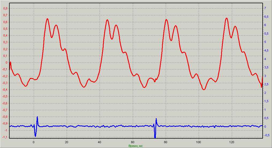
Task: Click the red "0,8" scale label
Action: tap(5, 8)
